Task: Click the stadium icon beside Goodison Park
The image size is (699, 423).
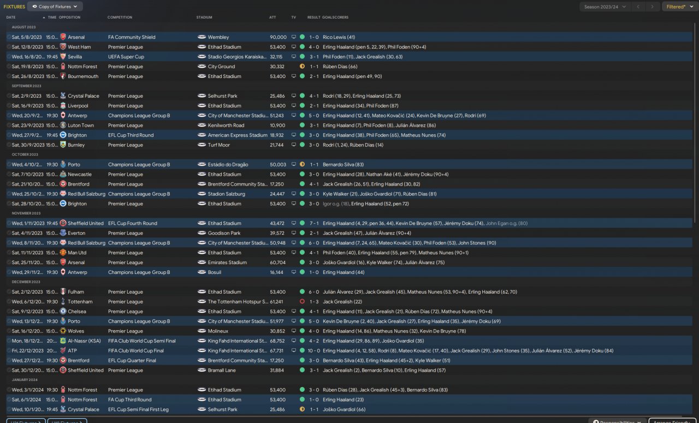Action: pos(201,233)
